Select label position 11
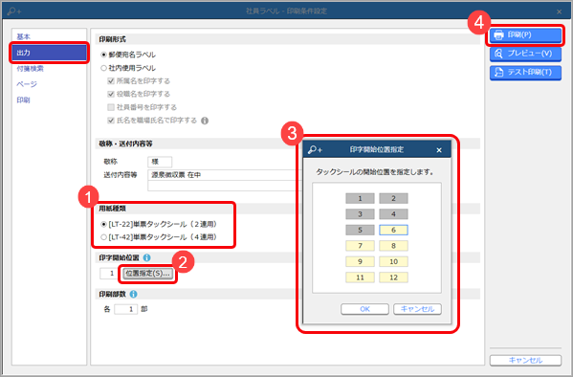The image size is (573, 377). (360, 277)
